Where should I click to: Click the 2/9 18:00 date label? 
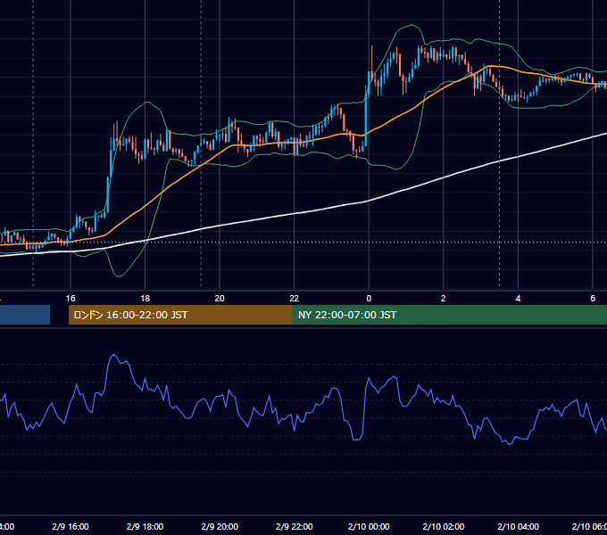click(x=146, y=526)
